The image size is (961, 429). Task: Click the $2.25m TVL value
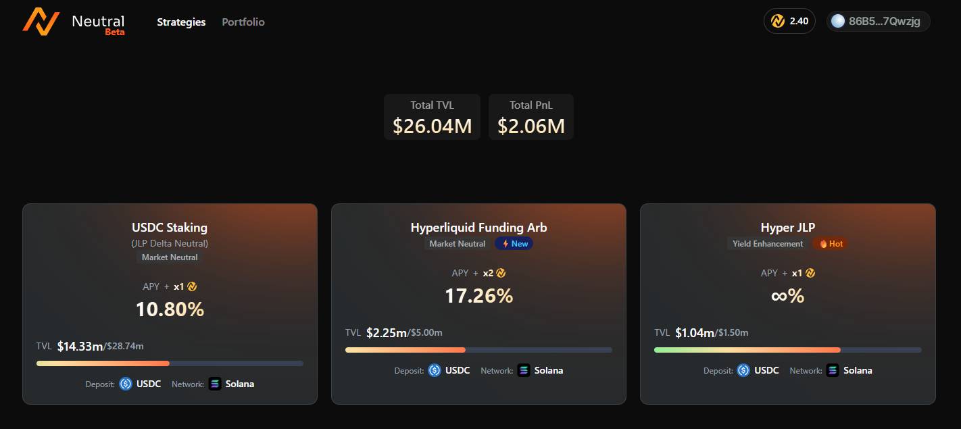(387, 332)
